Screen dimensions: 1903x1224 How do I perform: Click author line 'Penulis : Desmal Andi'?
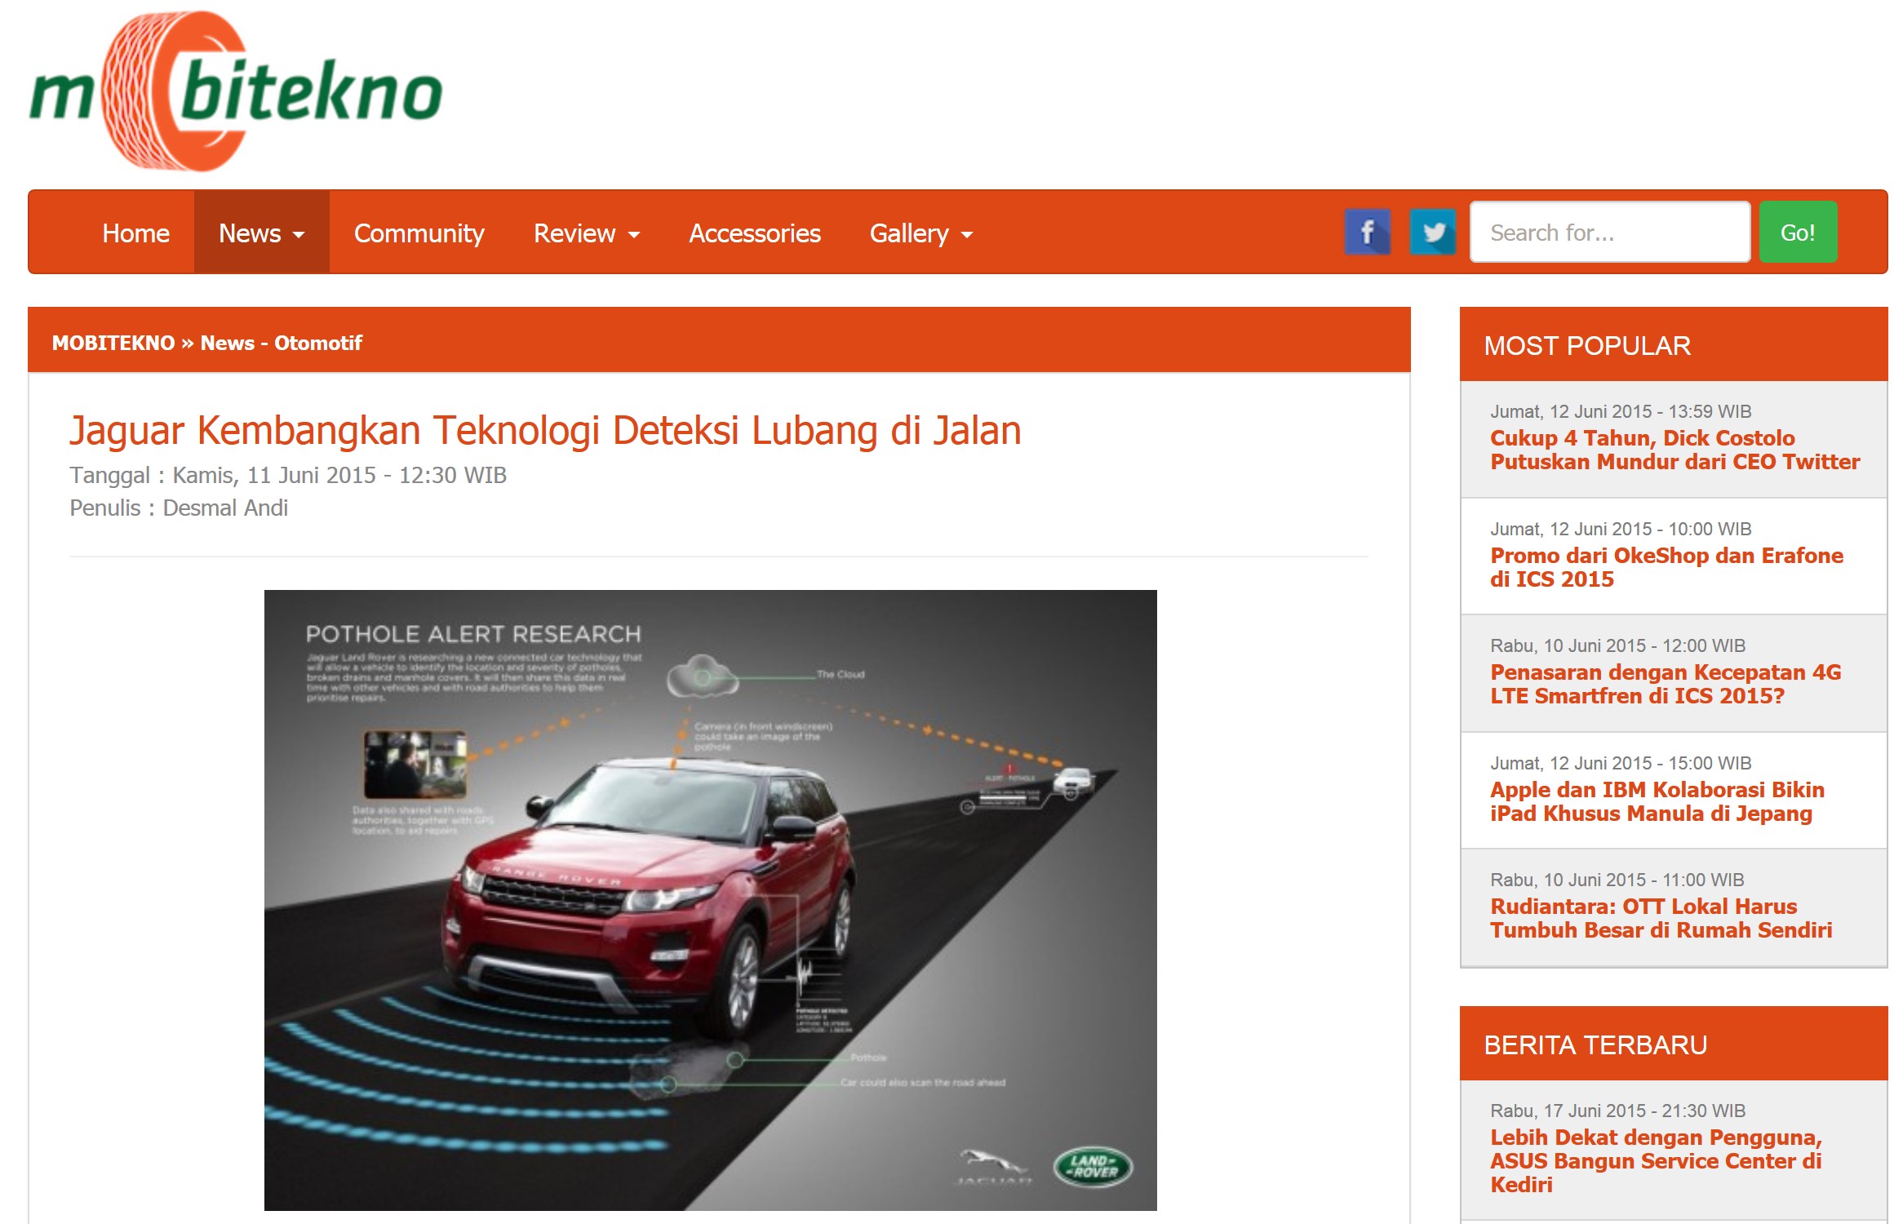179,508
